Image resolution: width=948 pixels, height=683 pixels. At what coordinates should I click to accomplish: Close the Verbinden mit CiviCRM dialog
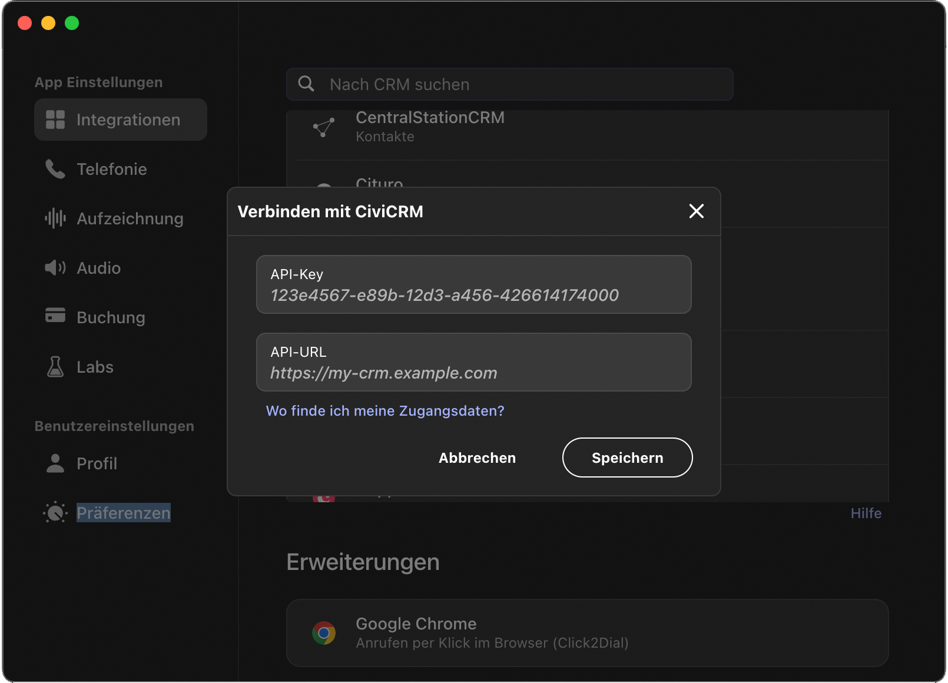click(697, 211)
